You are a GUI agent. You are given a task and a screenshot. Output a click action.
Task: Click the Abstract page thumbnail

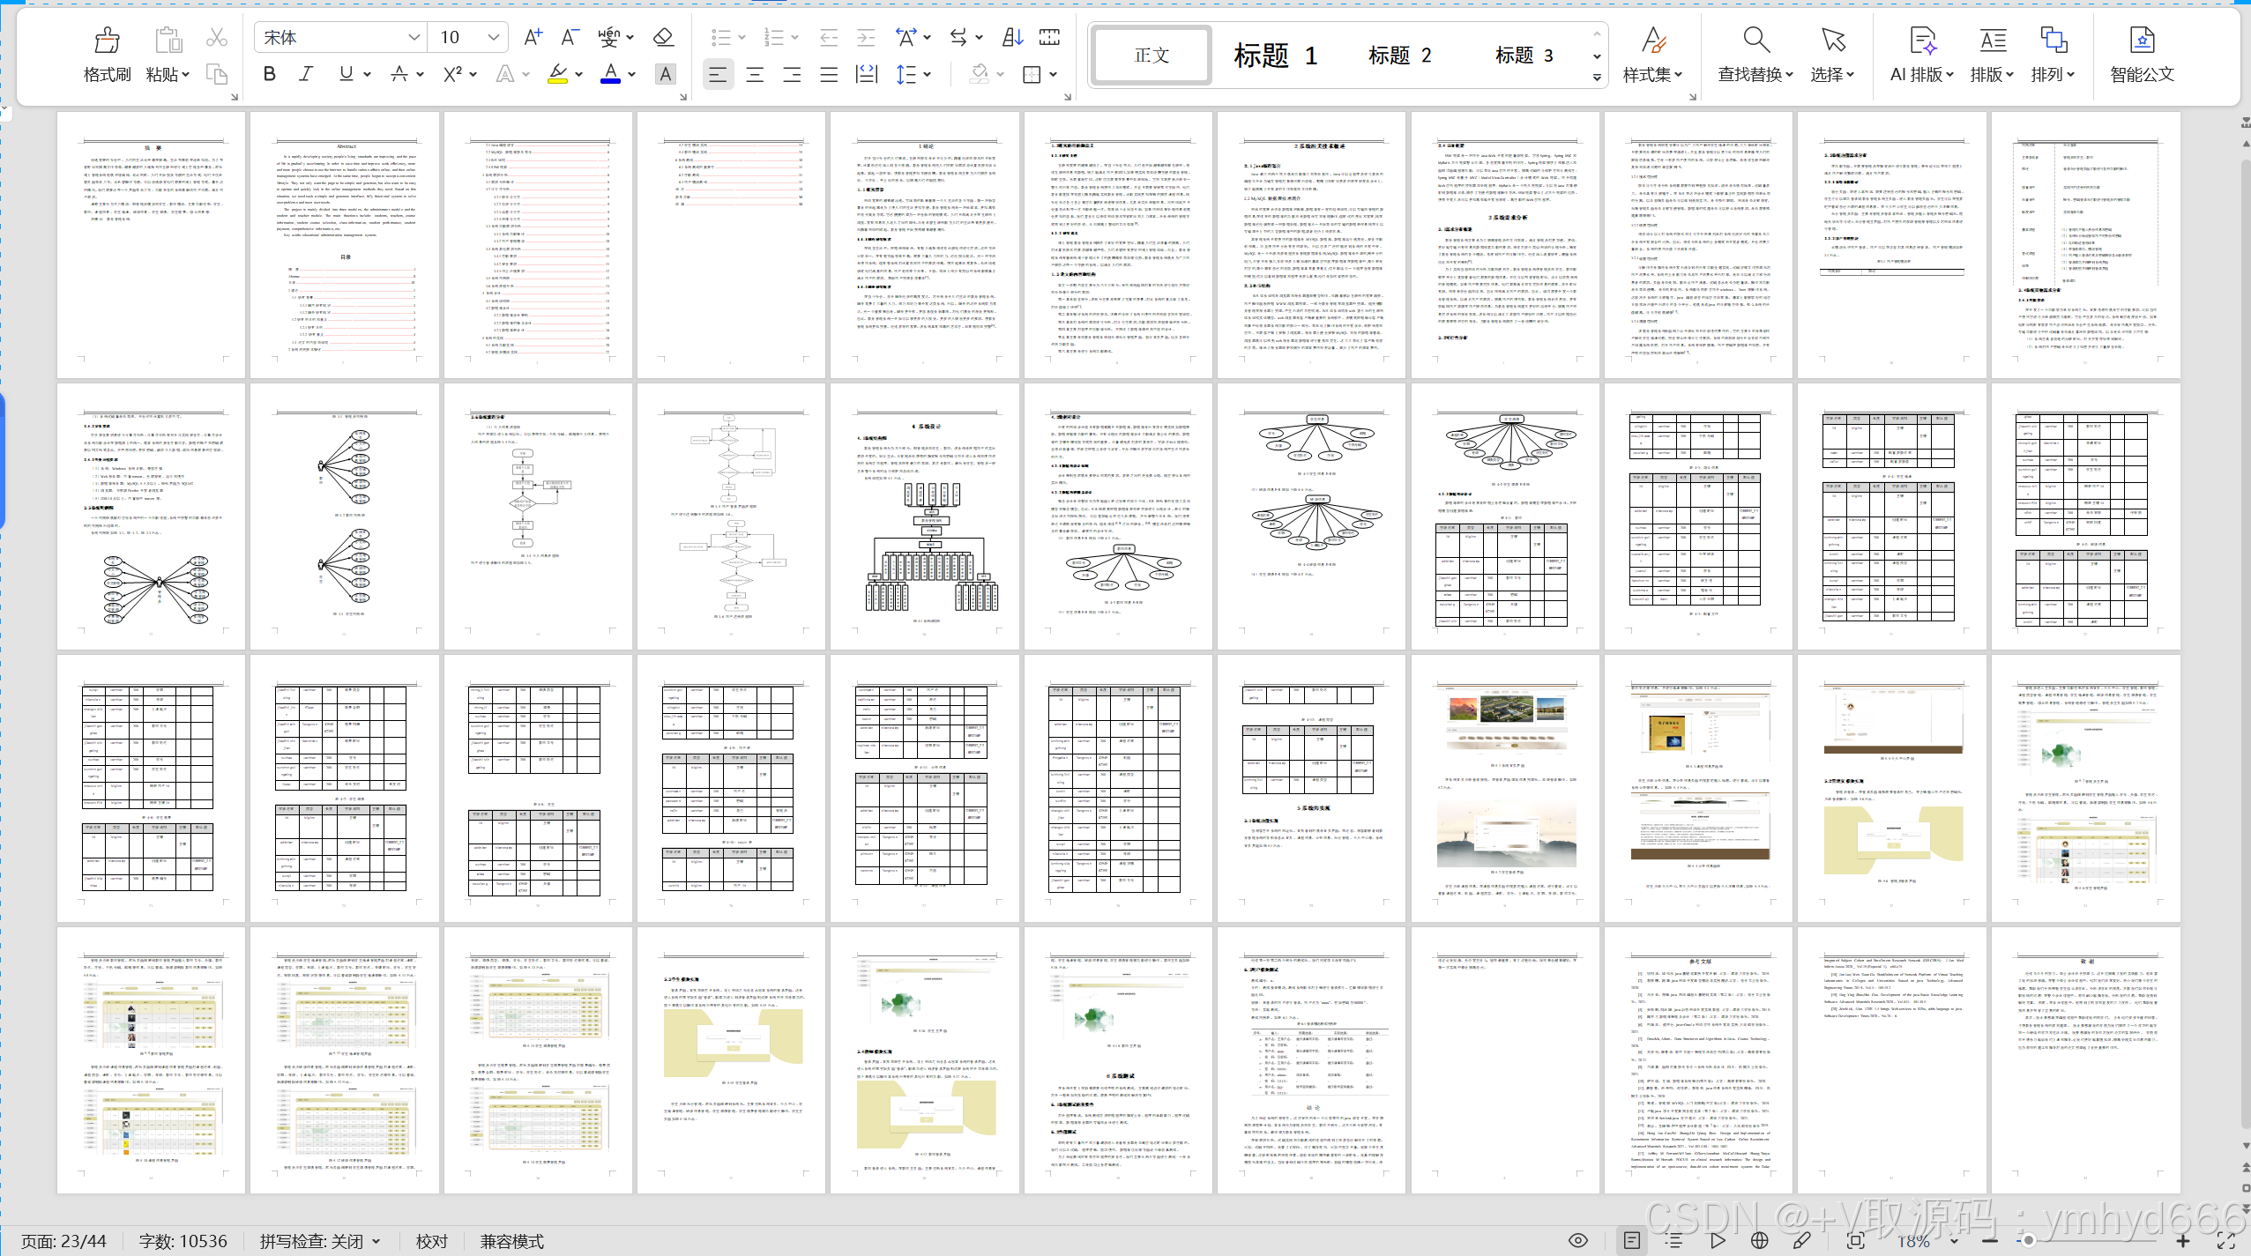click(x=345, y=245)
